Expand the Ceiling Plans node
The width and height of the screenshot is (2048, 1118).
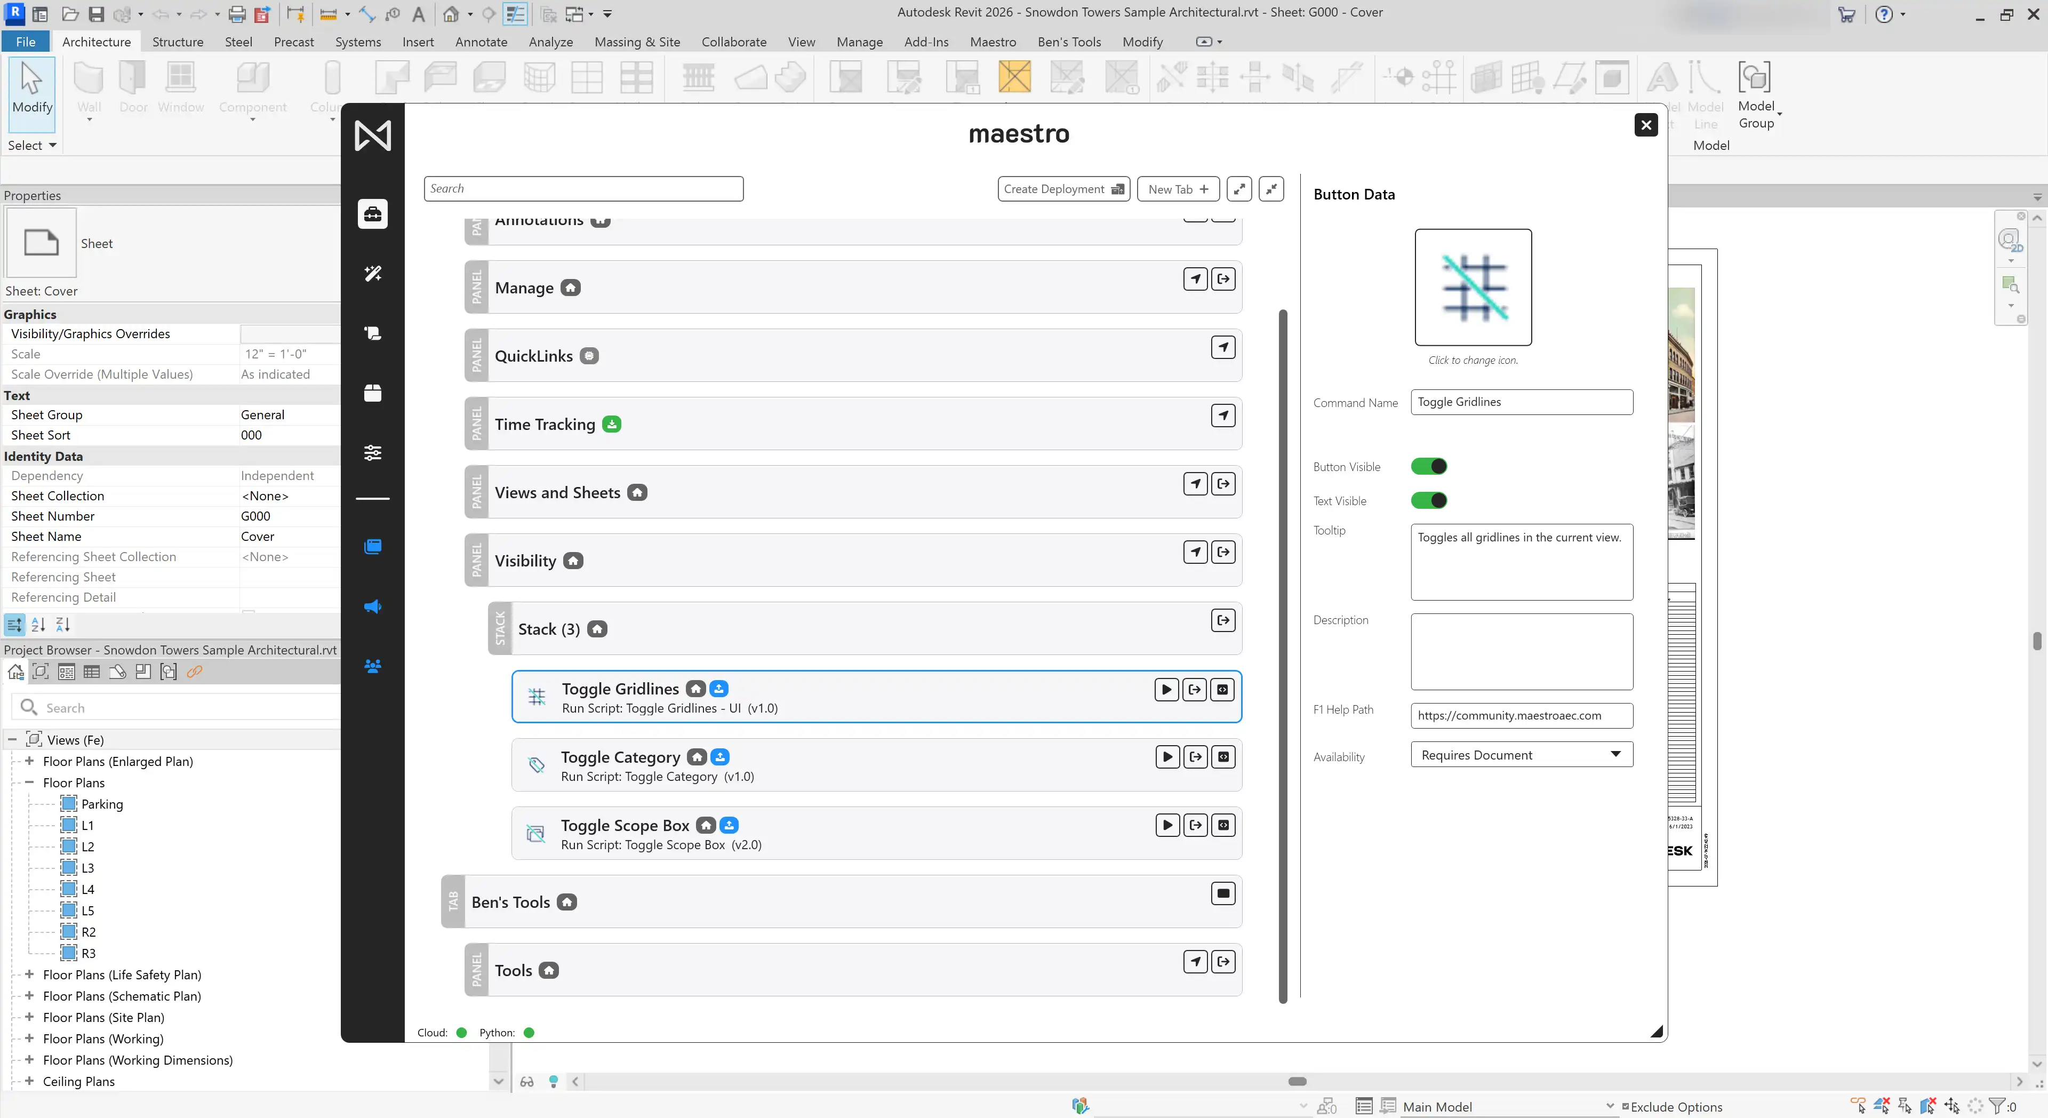(x=29, y=1081)
